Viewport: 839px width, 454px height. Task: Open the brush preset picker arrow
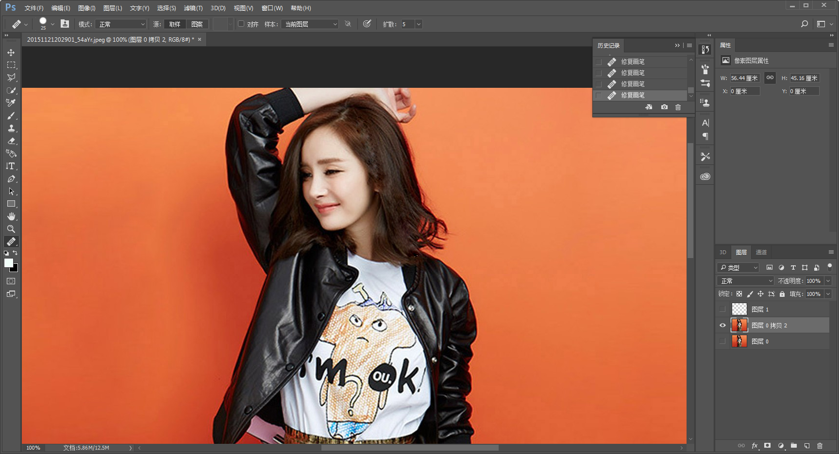pos(52,24)
